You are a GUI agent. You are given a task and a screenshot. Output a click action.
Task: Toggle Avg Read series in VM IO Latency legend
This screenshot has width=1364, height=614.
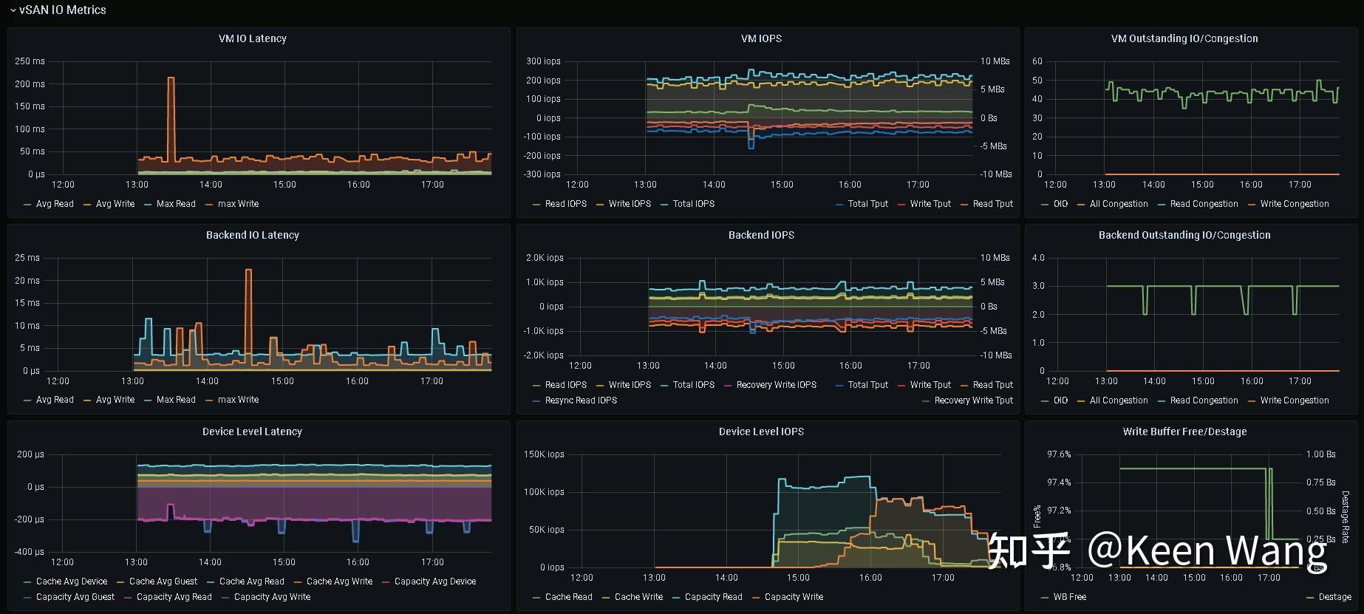point(55,204)
